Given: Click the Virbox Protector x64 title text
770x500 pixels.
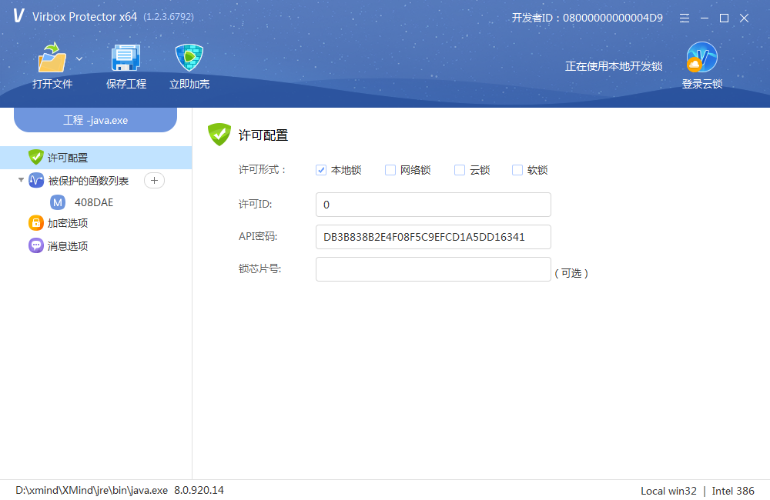Looking at the screenshot, I should click(85, 17).
